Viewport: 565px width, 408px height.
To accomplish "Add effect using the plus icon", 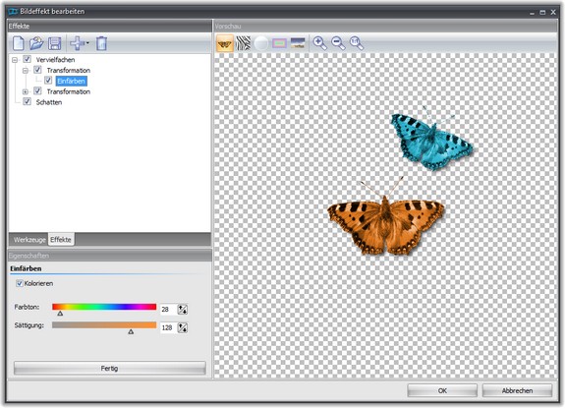I will pos(77,43).
